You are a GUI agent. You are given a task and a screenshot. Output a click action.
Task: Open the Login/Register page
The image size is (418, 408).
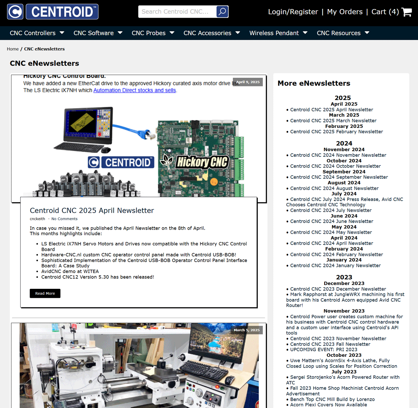pos(293,12)
